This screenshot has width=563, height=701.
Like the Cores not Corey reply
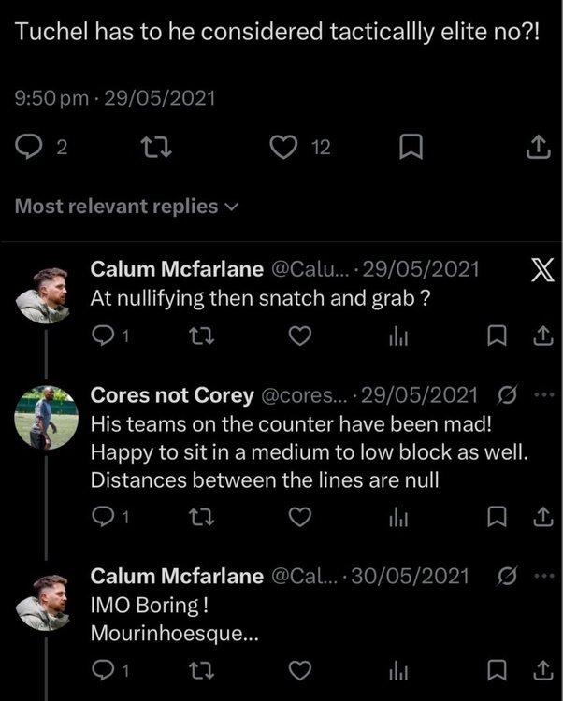[x=299, y=517]
